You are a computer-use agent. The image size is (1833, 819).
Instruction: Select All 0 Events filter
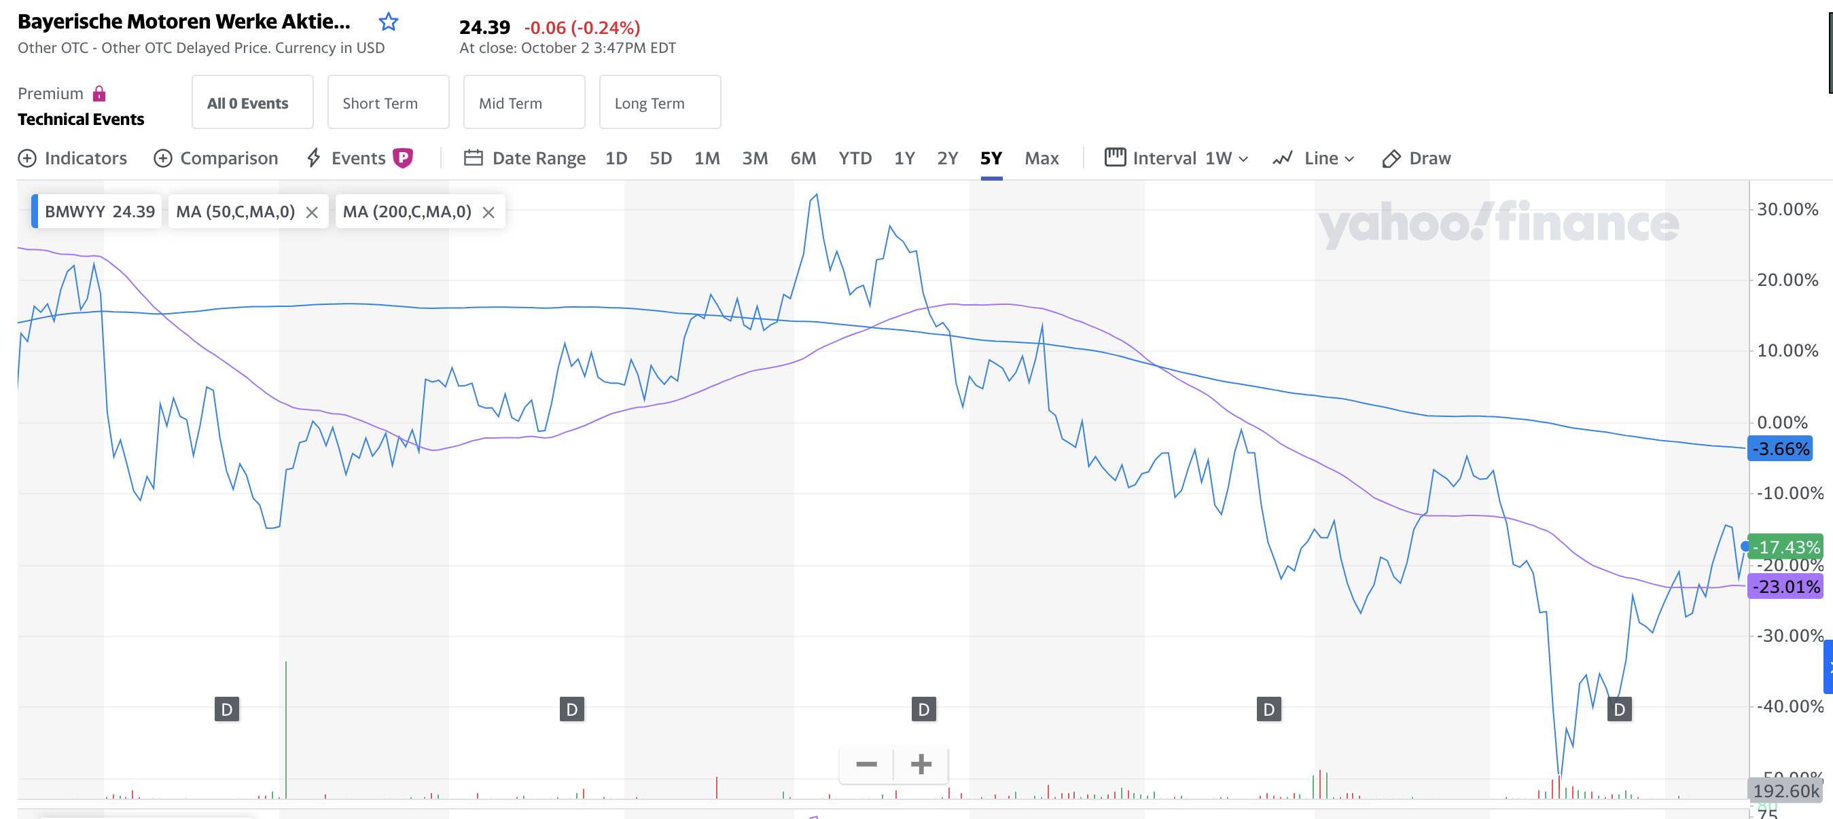coord(253,102)
